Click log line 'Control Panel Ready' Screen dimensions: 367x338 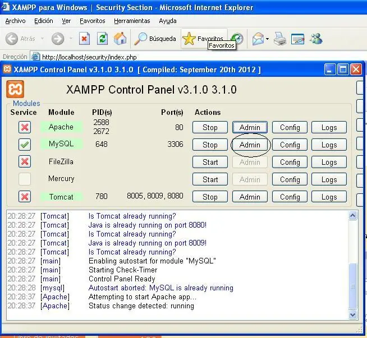click(x=122, y=279)
